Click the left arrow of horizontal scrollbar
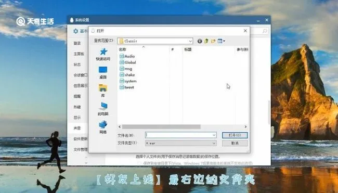This screenshot has height=193, width=338. (x=120, y=127)
